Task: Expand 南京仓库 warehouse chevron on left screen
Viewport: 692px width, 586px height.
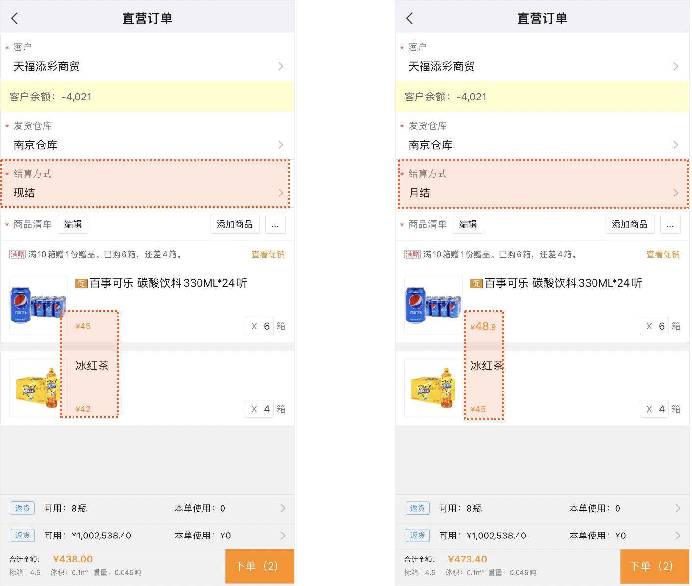Action: 281,145
